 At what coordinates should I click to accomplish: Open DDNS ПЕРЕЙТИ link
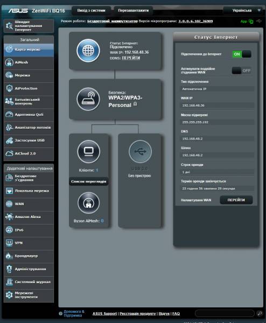point(131,58)
